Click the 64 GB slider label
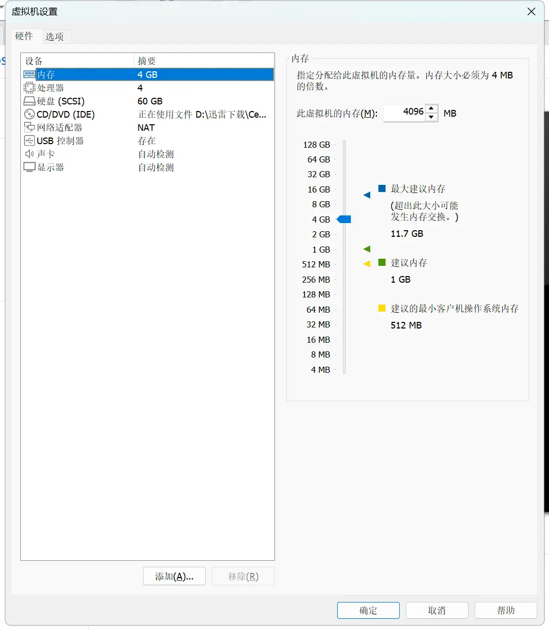 pyautogui.click(x=318, y=159)
